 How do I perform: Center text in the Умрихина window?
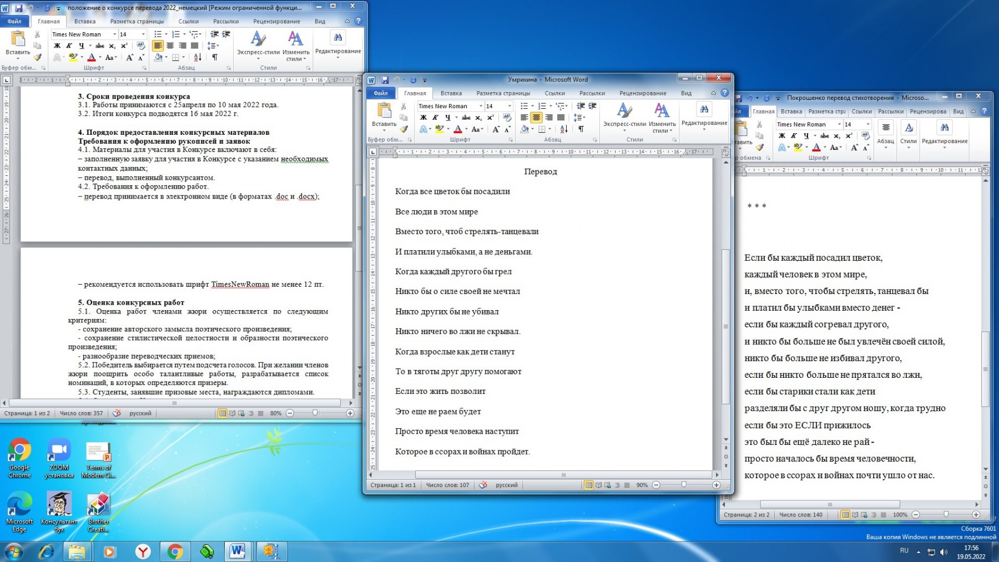(x=536, y=118)
